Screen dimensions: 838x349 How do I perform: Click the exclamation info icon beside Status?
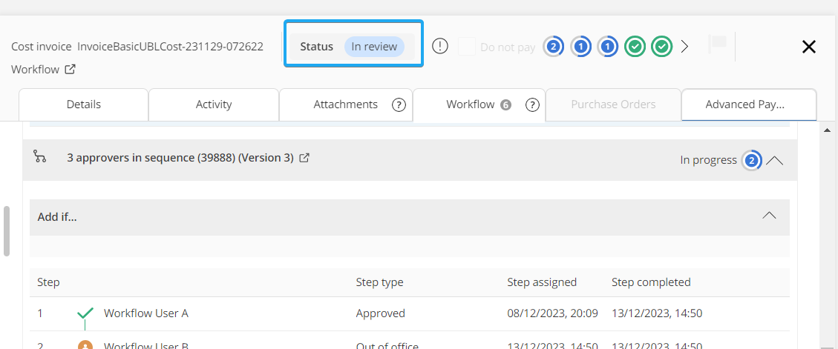440,47
